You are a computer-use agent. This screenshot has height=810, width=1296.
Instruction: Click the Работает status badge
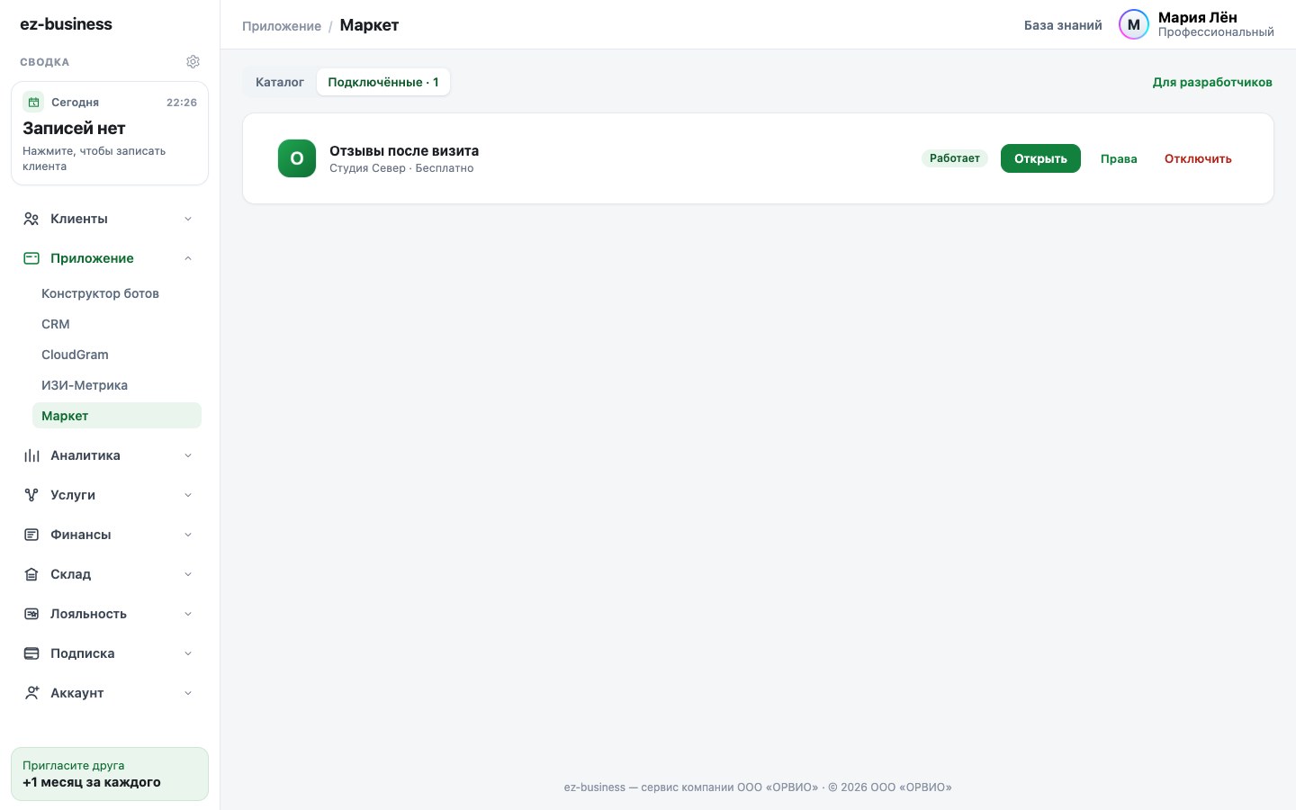click(x=955, y=158)
